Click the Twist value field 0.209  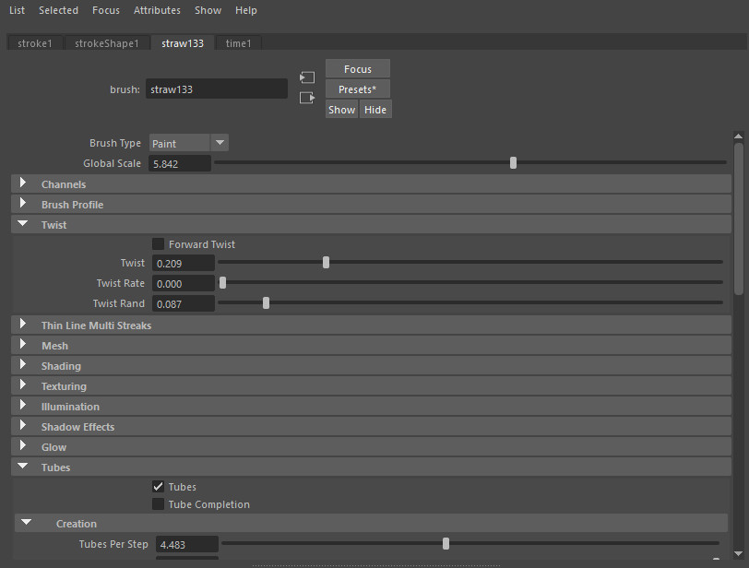184,263
